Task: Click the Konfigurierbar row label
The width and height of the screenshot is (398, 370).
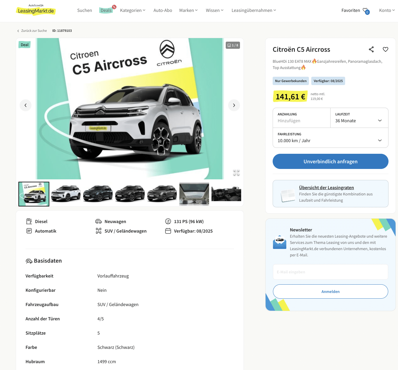Action: point(40,290)
